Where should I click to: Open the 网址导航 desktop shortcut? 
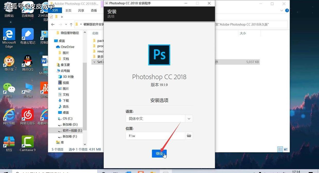[x=9, y=117]
